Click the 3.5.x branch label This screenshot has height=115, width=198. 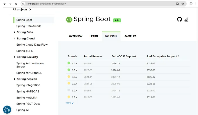point(75,70)
